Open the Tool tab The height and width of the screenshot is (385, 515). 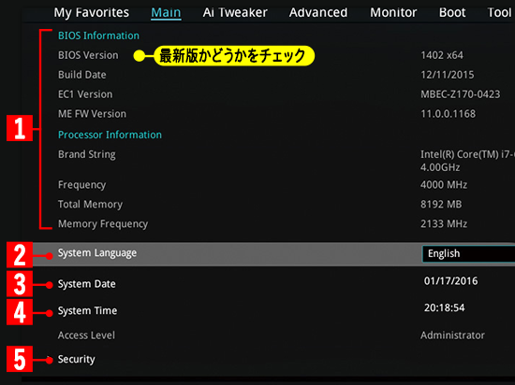499,12
